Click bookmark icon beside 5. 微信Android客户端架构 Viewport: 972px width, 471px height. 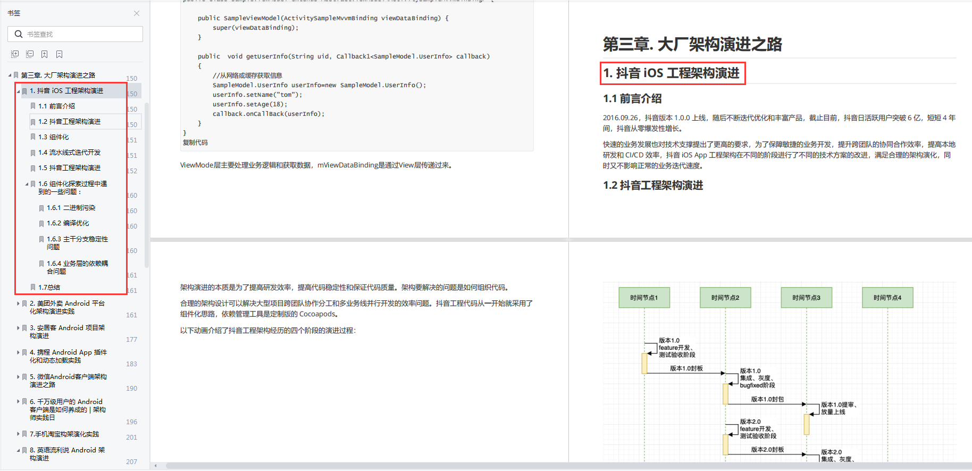(x=24, y=377)
